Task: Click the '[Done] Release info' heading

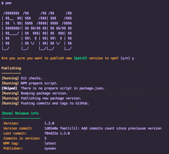Action: tap(20, 113)
